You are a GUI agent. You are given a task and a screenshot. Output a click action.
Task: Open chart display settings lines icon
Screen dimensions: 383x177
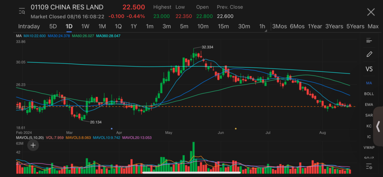tap(369, 40)
